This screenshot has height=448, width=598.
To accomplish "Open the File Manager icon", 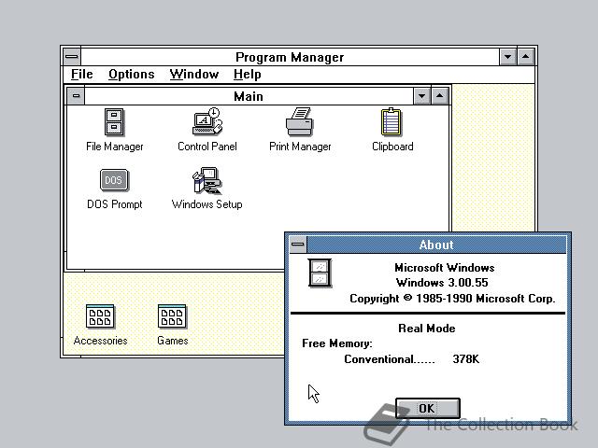I will (x=114, y=122).
